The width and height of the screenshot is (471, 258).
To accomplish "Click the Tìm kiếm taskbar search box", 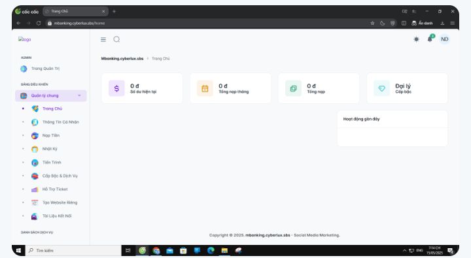I will 73,251.
